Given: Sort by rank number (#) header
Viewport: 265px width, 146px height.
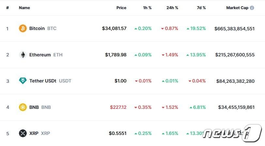Looking at the screenshot, I should (8, 8).
